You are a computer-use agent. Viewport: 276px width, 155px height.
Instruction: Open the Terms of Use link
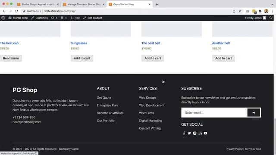pos(253,149)
